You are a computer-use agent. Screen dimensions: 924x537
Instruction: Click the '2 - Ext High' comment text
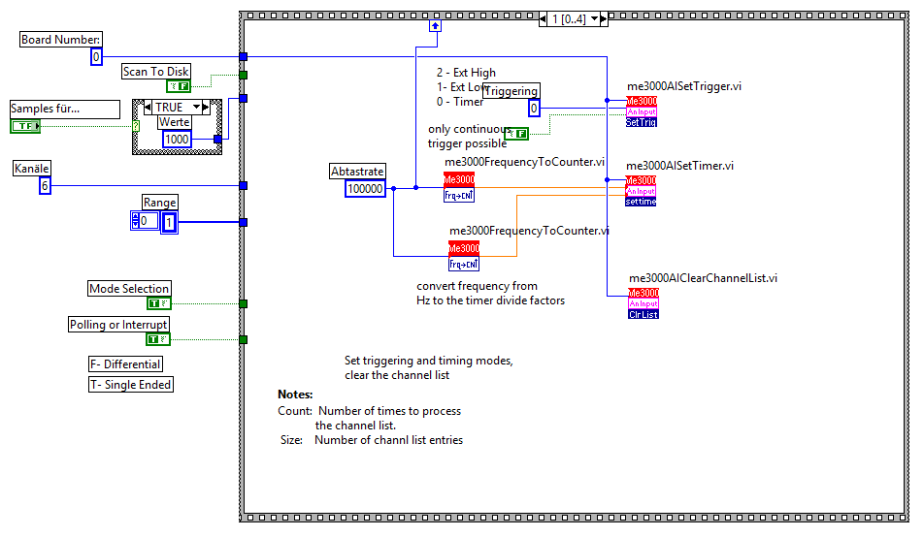(466, 73)
